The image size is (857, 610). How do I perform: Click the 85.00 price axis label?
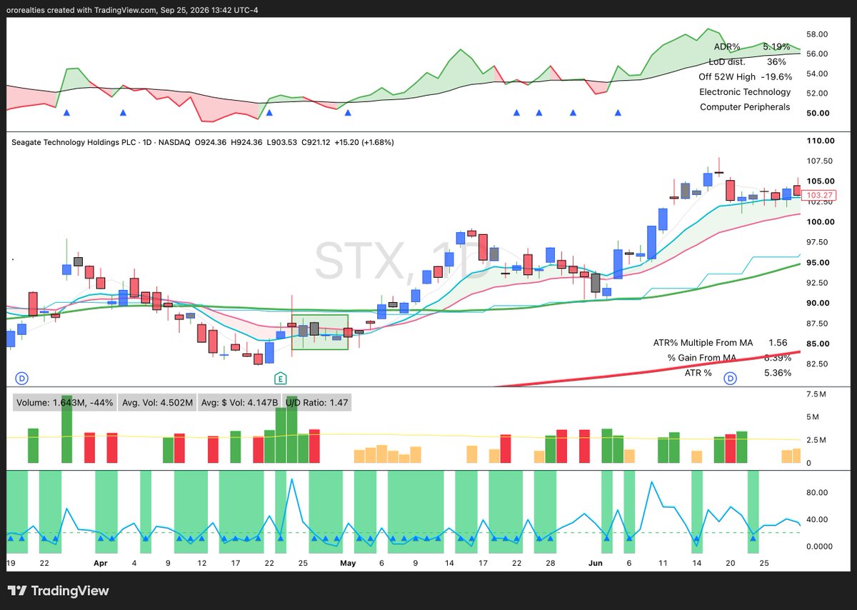point(818,344)
